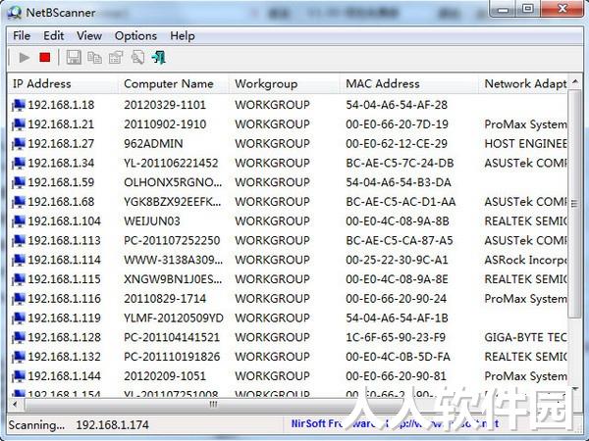This screenshot has width=589, height=441.
Task: Select computer icon for 192.168.1.34
Action: point(19,163)
